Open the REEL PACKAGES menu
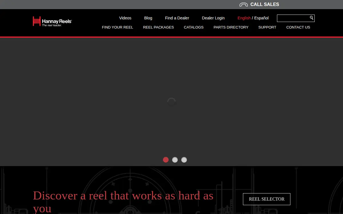 tap(158, 27)
